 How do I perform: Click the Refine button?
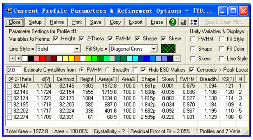57,22
